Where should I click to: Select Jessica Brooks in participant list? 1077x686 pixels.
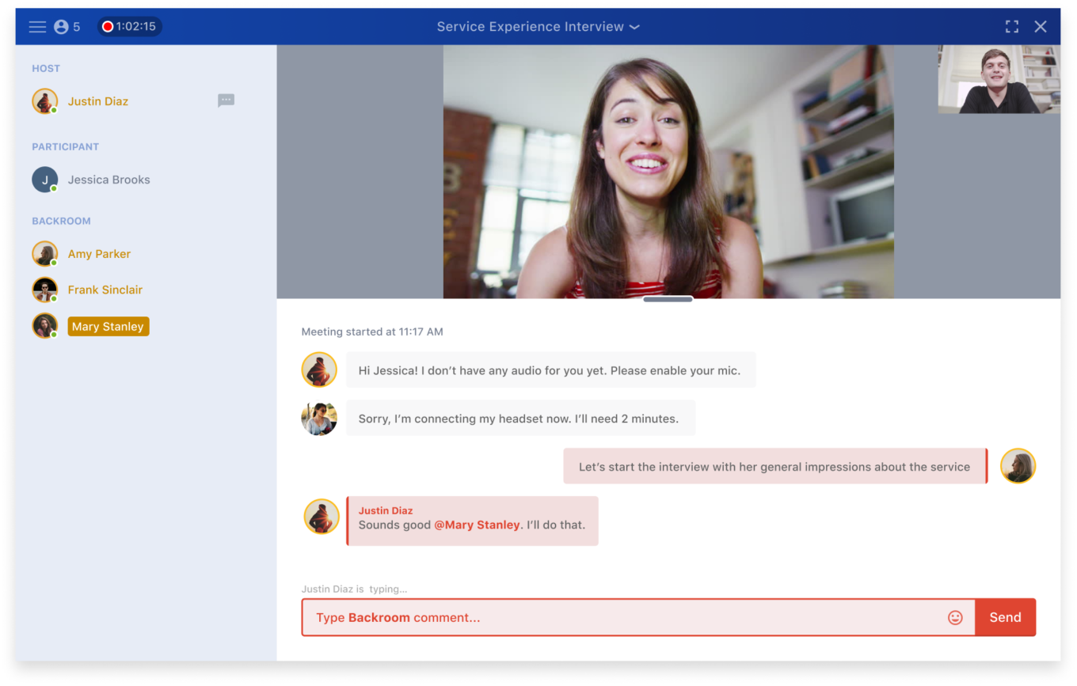click(x=109, y=180)
